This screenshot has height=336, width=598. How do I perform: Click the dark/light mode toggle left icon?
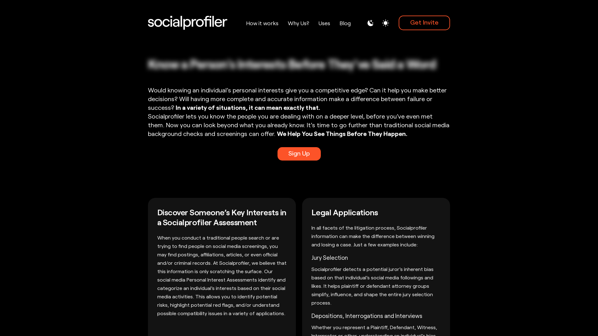point(370,23)
